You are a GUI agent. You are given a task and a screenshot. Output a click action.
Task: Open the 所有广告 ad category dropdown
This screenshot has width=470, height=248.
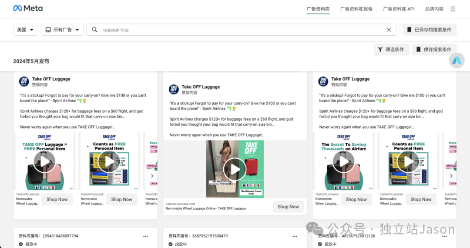(x=62, y=30)
